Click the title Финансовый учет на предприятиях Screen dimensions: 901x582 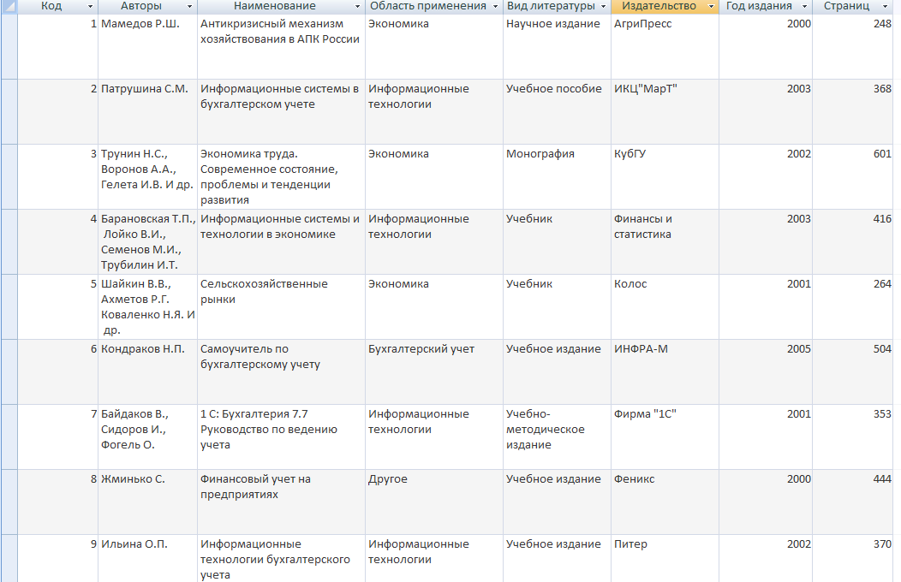pos(281,502)
